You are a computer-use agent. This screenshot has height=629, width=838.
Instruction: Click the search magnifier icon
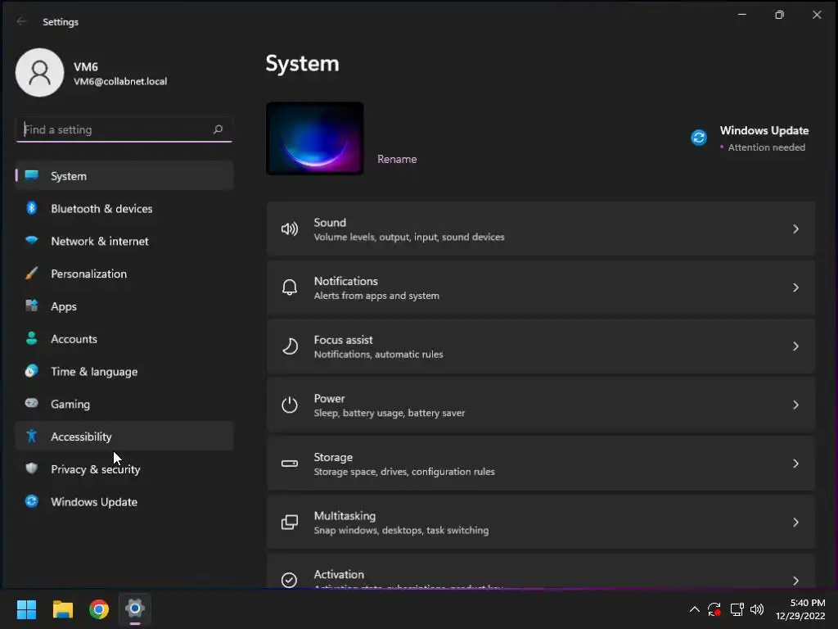click(218, 129)
